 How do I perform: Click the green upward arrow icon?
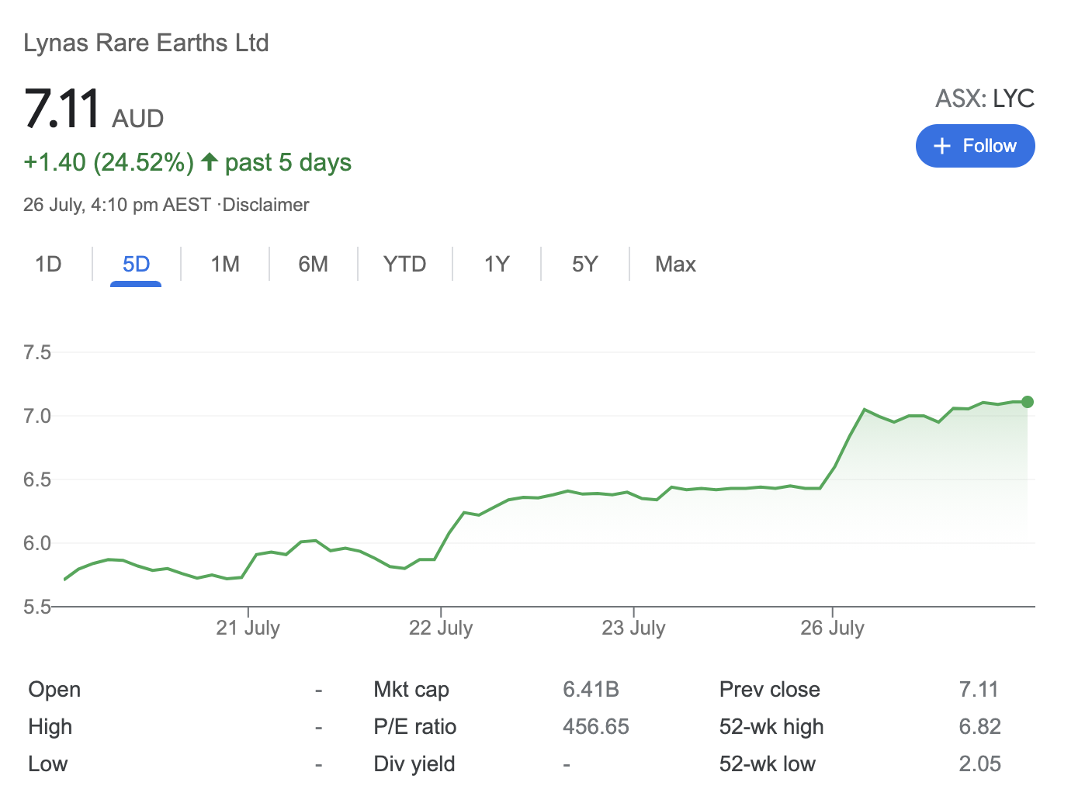coord(209,162)
